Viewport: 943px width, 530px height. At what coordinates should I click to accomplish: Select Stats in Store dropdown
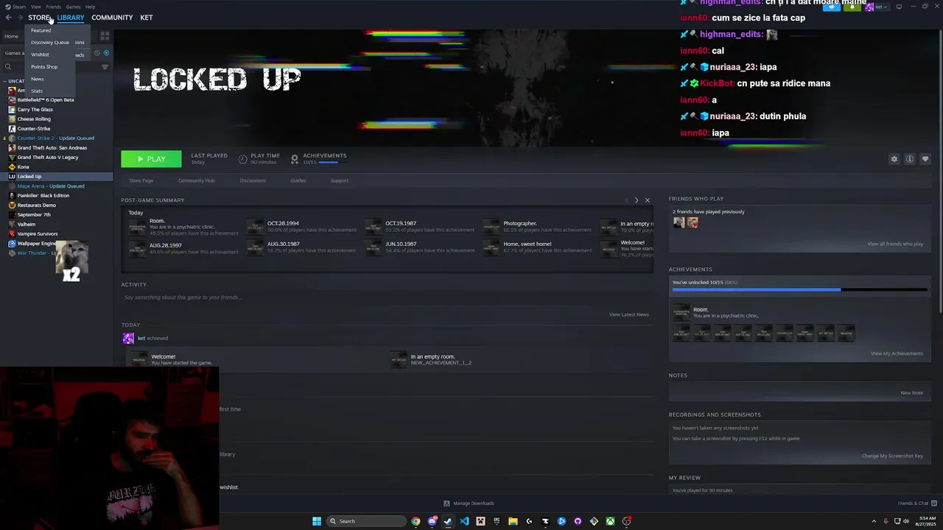(x=36, y=91)
